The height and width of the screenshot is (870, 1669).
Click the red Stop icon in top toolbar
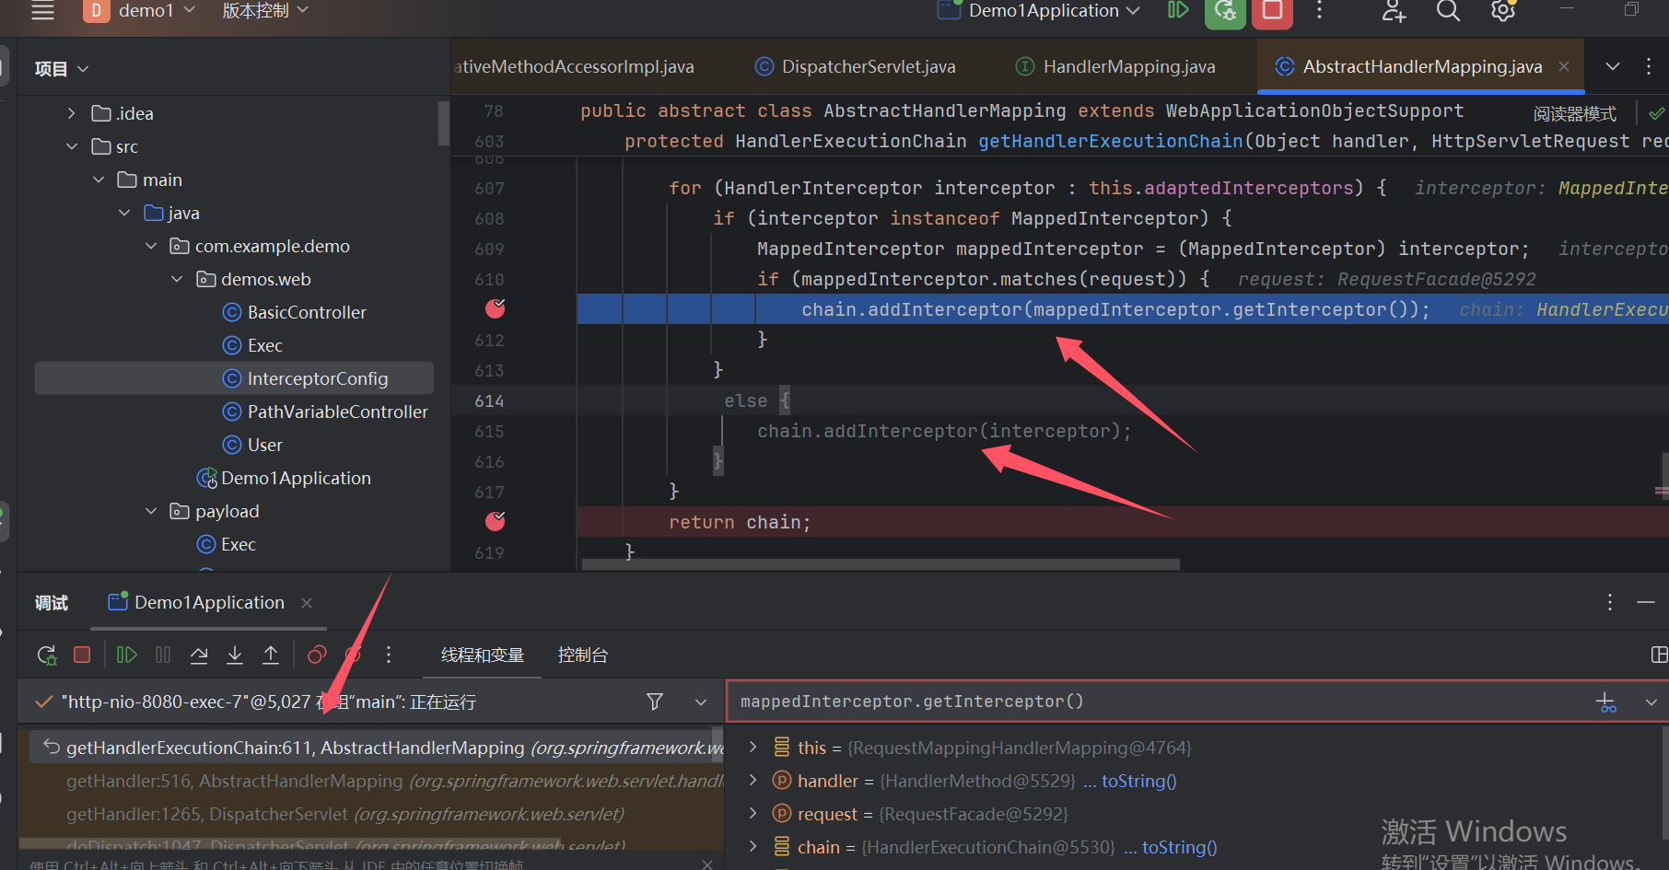[x=1272, y=11]
